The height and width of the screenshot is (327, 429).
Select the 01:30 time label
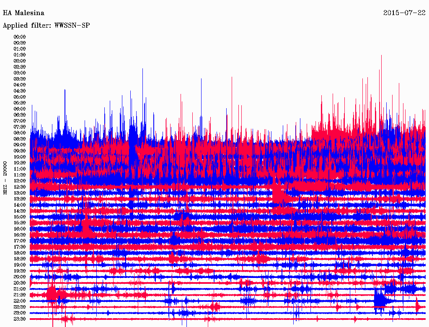click(x=20, y=55)
